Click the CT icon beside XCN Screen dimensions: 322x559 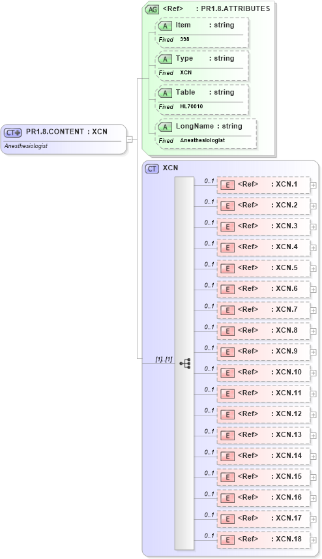coord(152,169)
